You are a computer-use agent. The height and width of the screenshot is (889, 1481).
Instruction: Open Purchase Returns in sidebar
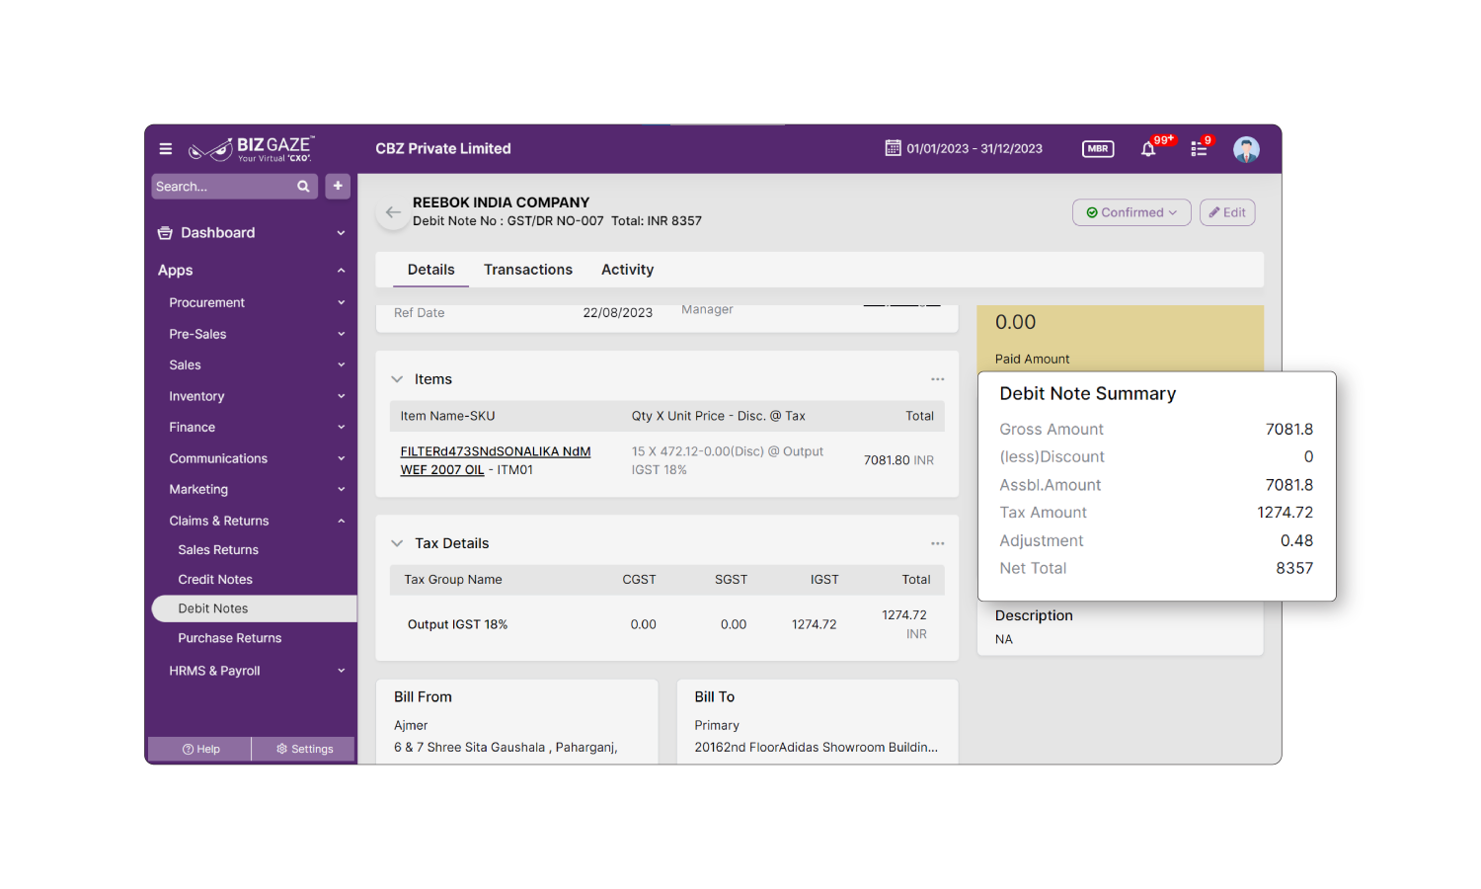coord(230,638)
